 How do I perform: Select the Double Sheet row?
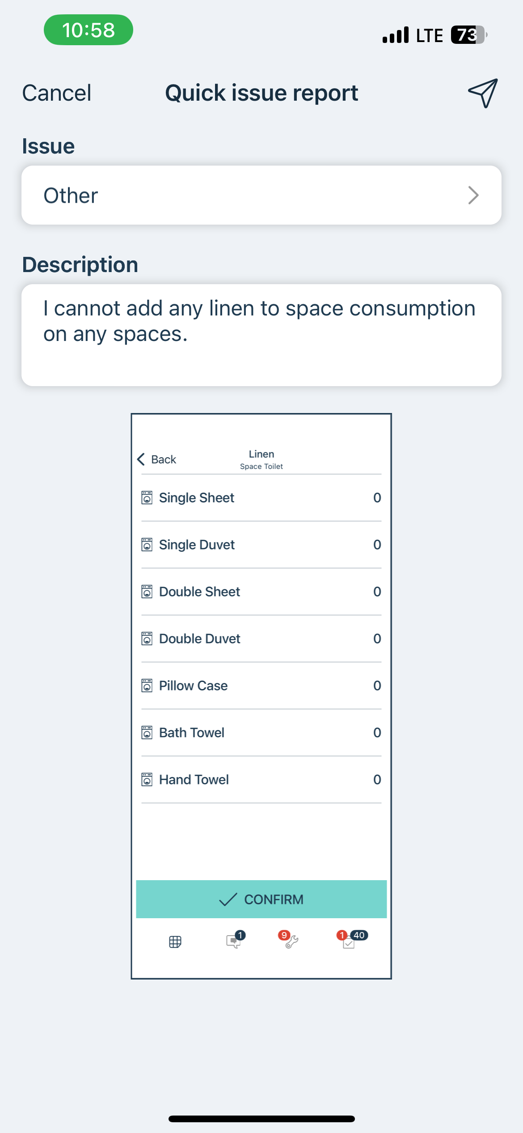point(261,592)
